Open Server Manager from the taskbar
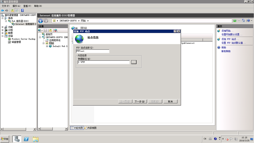254x143 pixels. tap(17, 139)
